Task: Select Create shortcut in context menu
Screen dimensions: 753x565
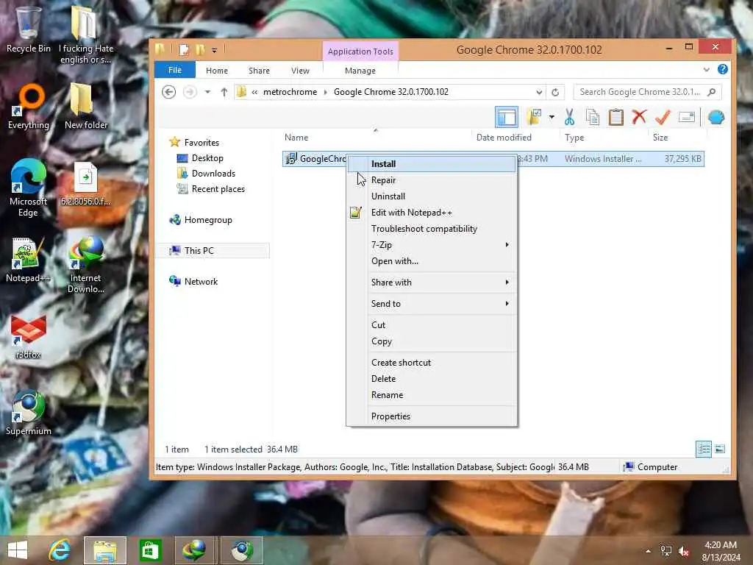Action: pos(432,363)
